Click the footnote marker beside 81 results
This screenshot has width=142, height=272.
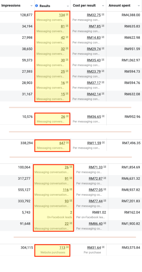click(67, 26)
